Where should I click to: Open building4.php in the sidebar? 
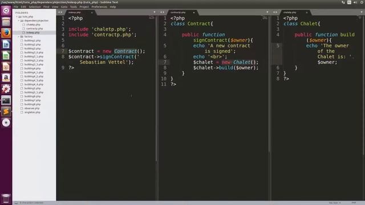pos(33,68)
